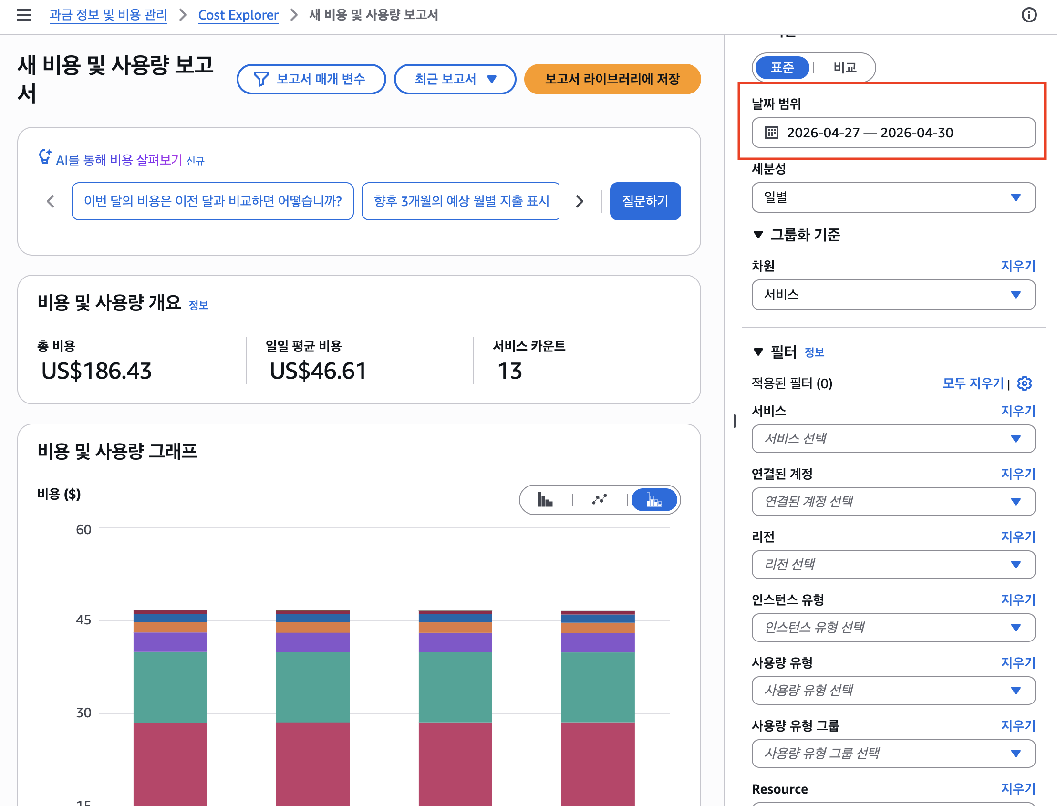Image resolution: width=1057 pixels, height=806 pixels.
Task: Open the hamburger navigation menu
Action: [23, 15]
